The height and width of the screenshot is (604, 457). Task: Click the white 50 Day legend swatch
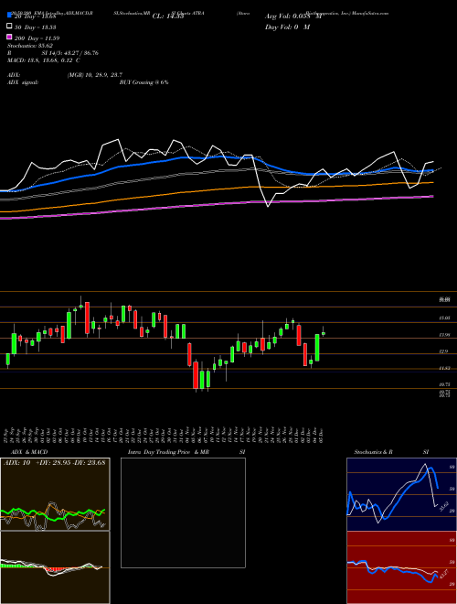coord(10,27)
